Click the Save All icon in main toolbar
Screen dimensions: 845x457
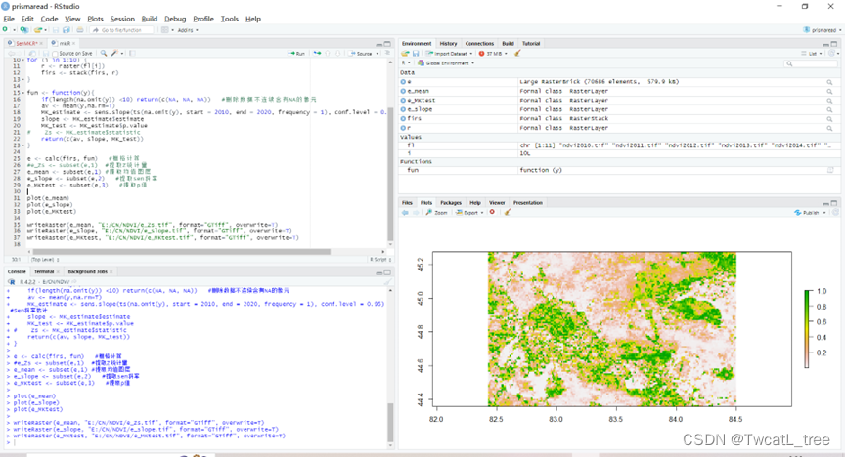tap(67, 30)
